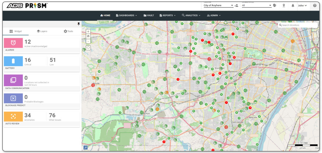Click the pink Alarms clock icon
The image size is (322, 153).
(x=13, y=43)
